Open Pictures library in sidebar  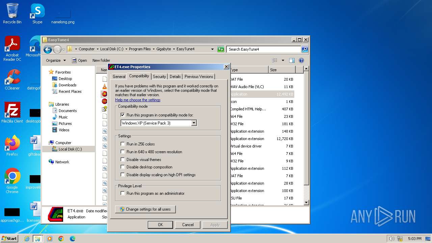coord(65,124)
